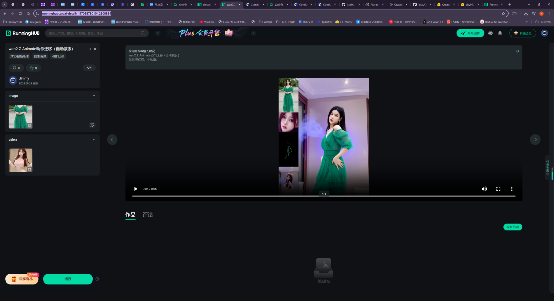Screen dimensions: 554x301
Task: Show more bookmarks overflow
Action: pos(526,22)
